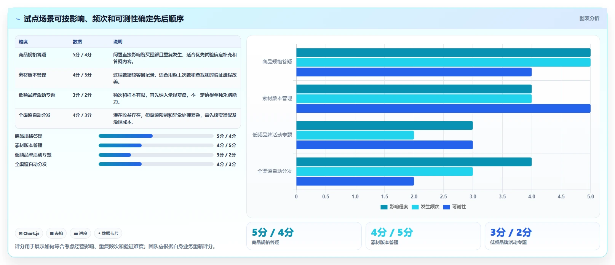Image resolution: width=615 pixels, height=265 pixels.
Task: Click the 2.5 tick on the chart axis
Action: [x=443, y=196]
